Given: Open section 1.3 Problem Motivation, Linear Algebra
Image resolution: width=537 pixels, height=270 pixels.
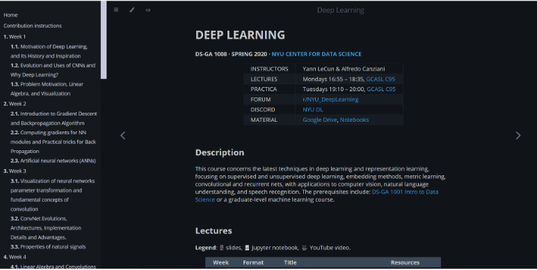Looking at the screenshot, I should [x=47, y=89].
